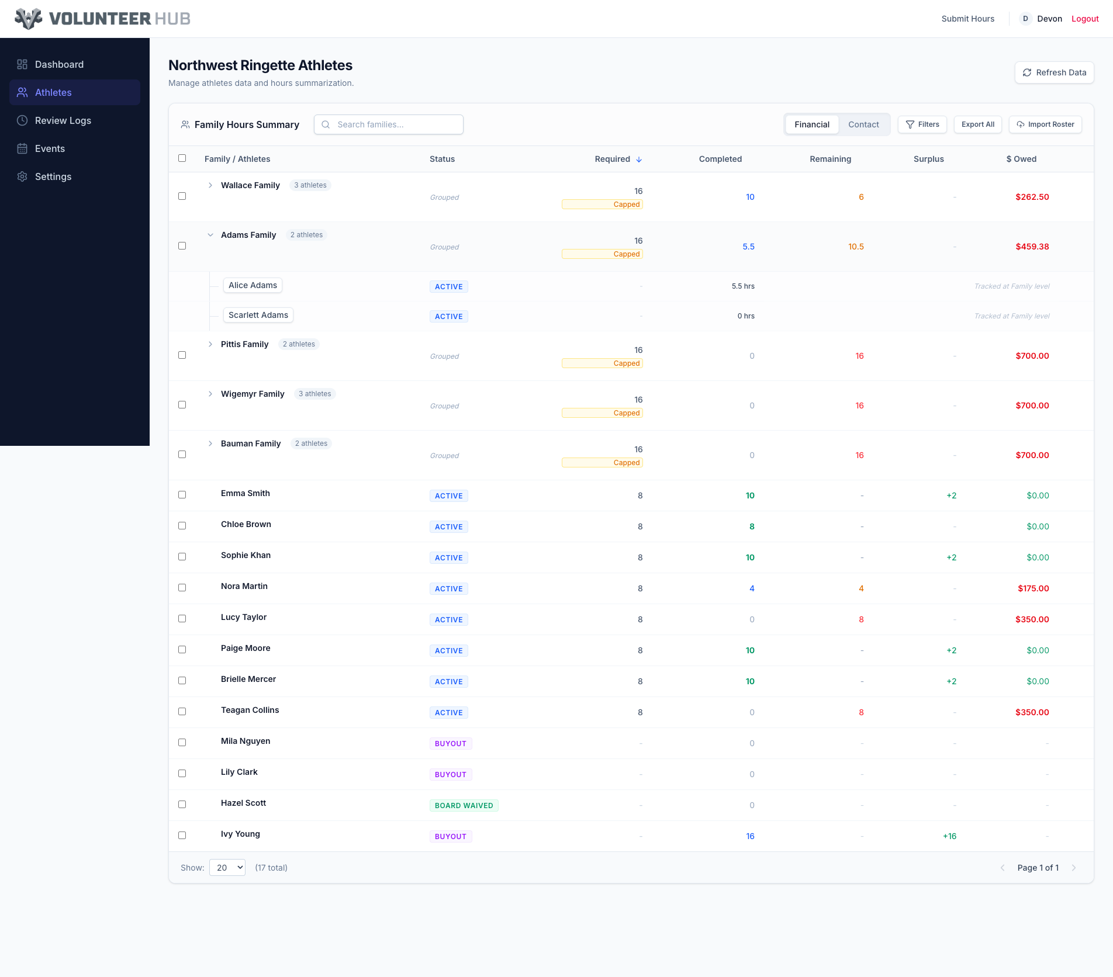The image size is (1113, 977).
Task: Toggle the select-all checkbox in table header
Action: 182,158
